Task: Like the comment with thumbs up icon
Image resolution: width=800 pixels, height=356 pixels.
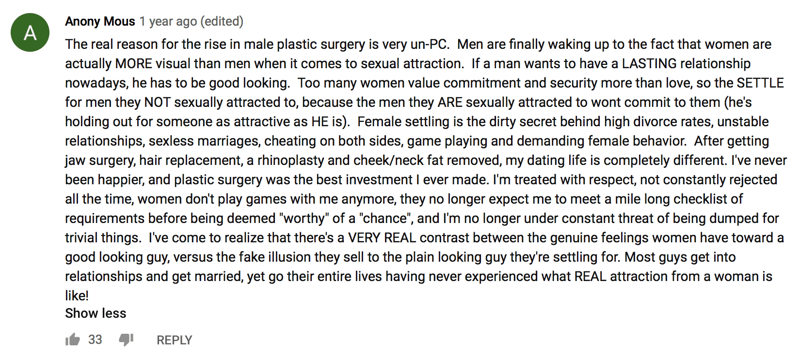Action: coord(73,340)
